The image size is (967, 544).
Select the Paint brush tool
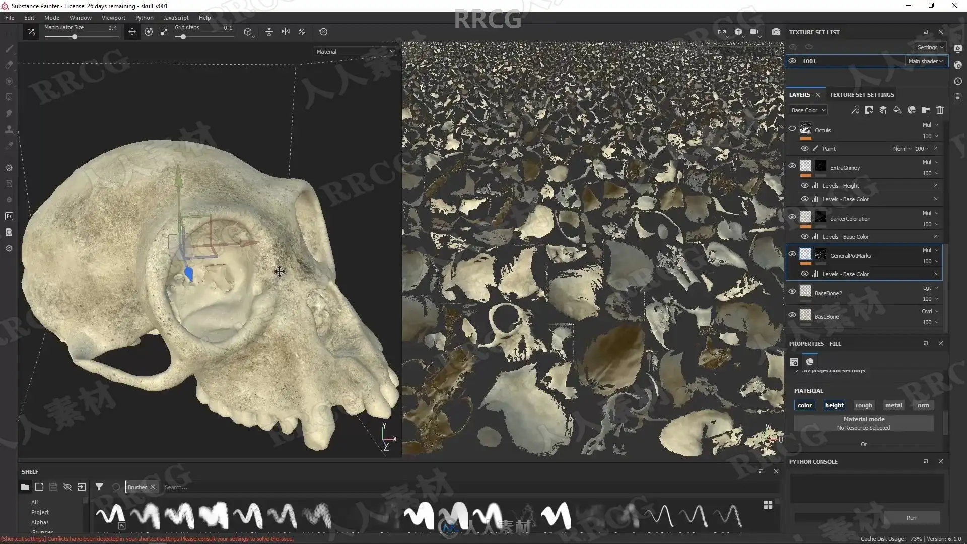coord(9,49)
